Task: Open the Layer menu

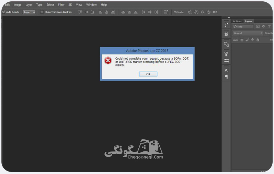Action: click(29, 5)
